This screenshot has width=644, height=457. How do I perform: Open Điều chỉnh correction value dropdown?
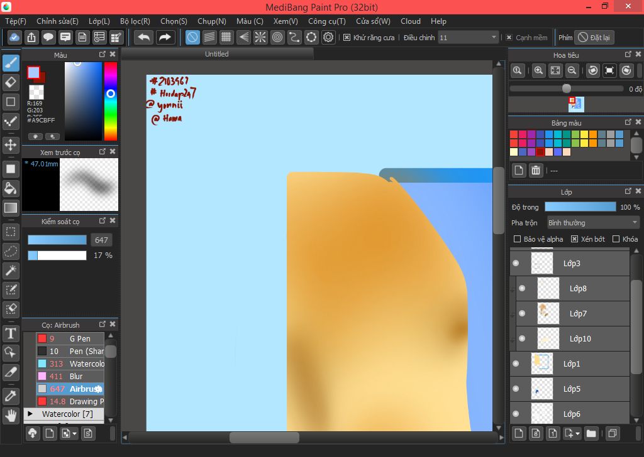point(469,37)
